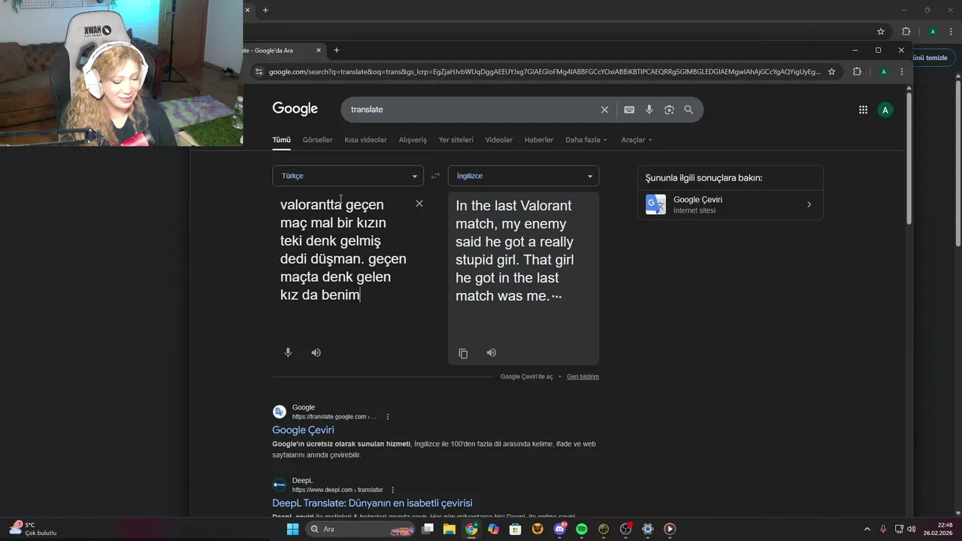Select the Tümü results tab
Viewport: 962px width, 541px height.
[281, 140]
